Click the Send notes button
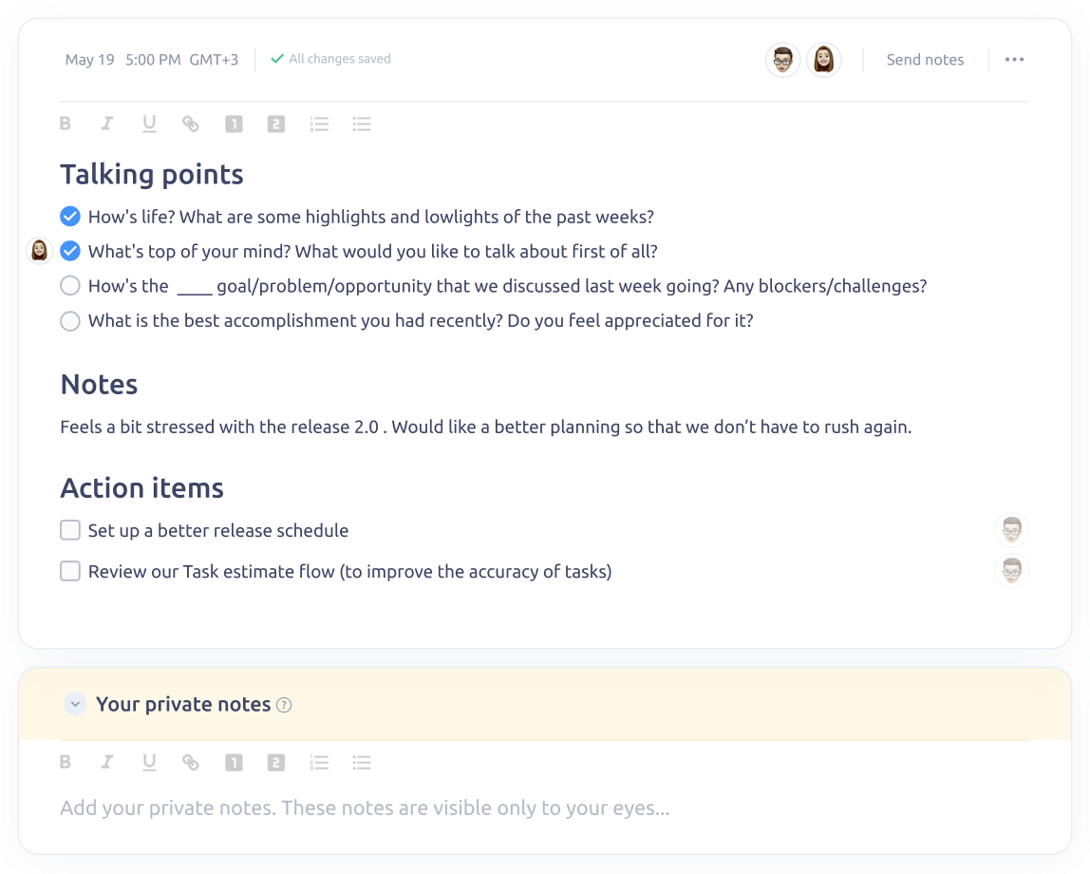The height and width of the screenshot is (874, 1090). click(x=925, y=60)
